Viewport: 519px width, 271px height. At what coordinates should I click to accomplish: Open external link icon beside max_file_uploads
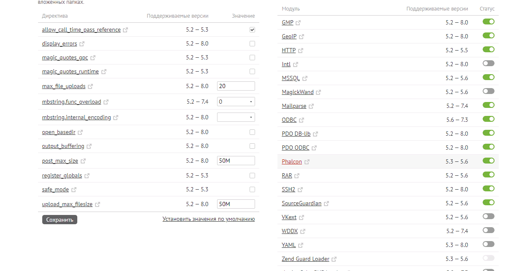click(x=90, y=86)
